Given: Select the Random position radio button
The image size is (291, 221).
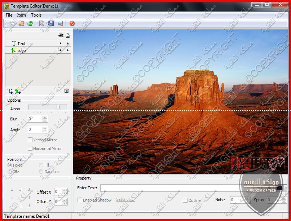Looking at the screenshot, I should coord(41,172).
